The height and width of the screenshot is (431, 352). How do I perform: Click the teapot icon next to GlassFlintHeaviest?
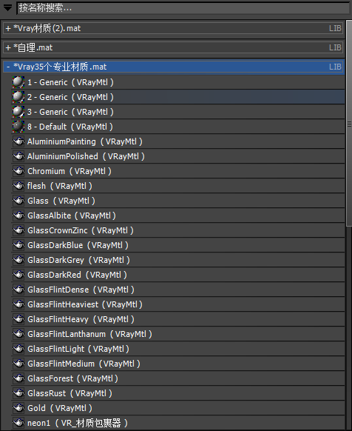[x=18, y=305]
